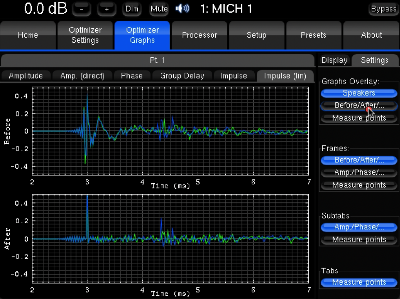This screenshot has width=400, height=299.
Task: Click the speaker volume icon
Action: pos(183,9)
